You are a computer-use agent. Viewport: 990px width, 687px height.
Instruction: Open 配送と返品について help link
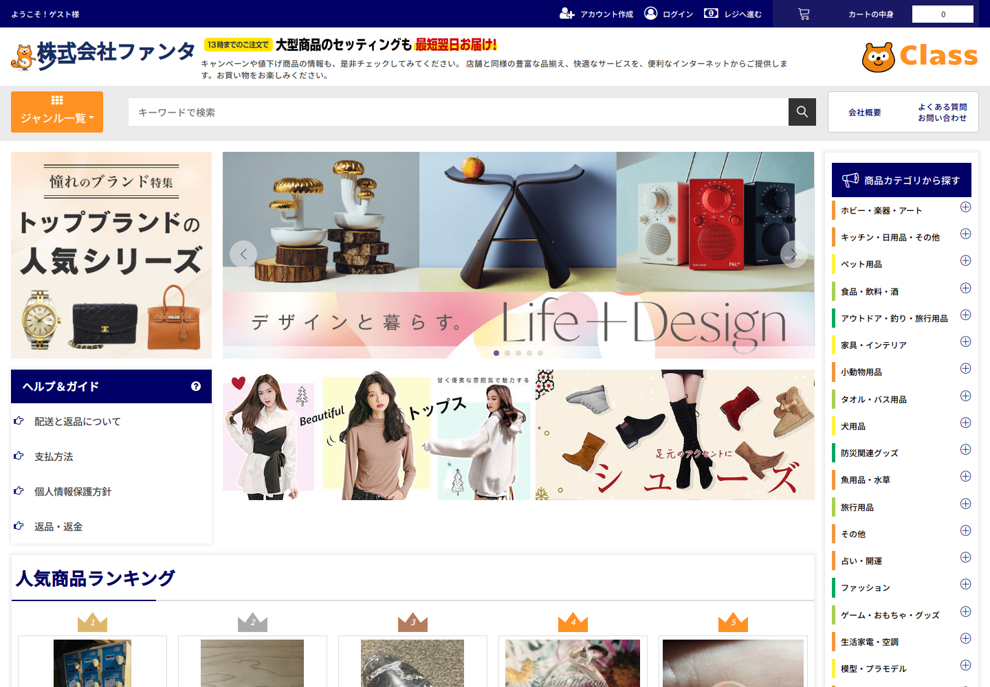[x=77, y=422]
